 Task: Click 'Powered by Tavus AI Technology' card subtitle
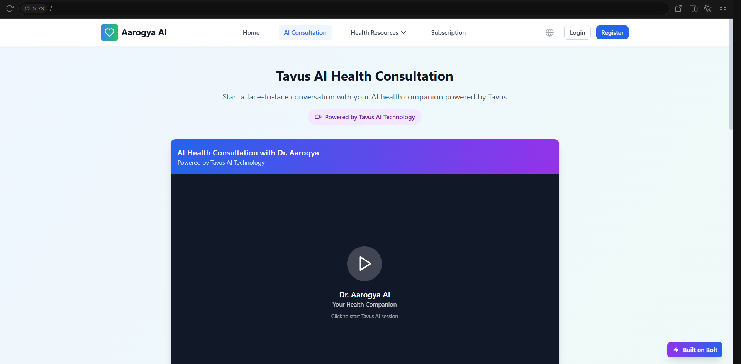[x=221, y=163]
